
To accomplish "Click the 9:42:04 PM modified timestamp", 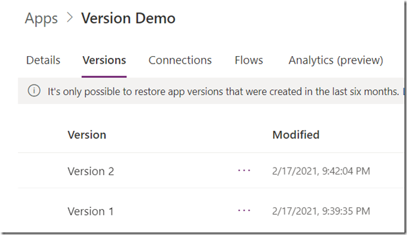I will coord(321,171).
